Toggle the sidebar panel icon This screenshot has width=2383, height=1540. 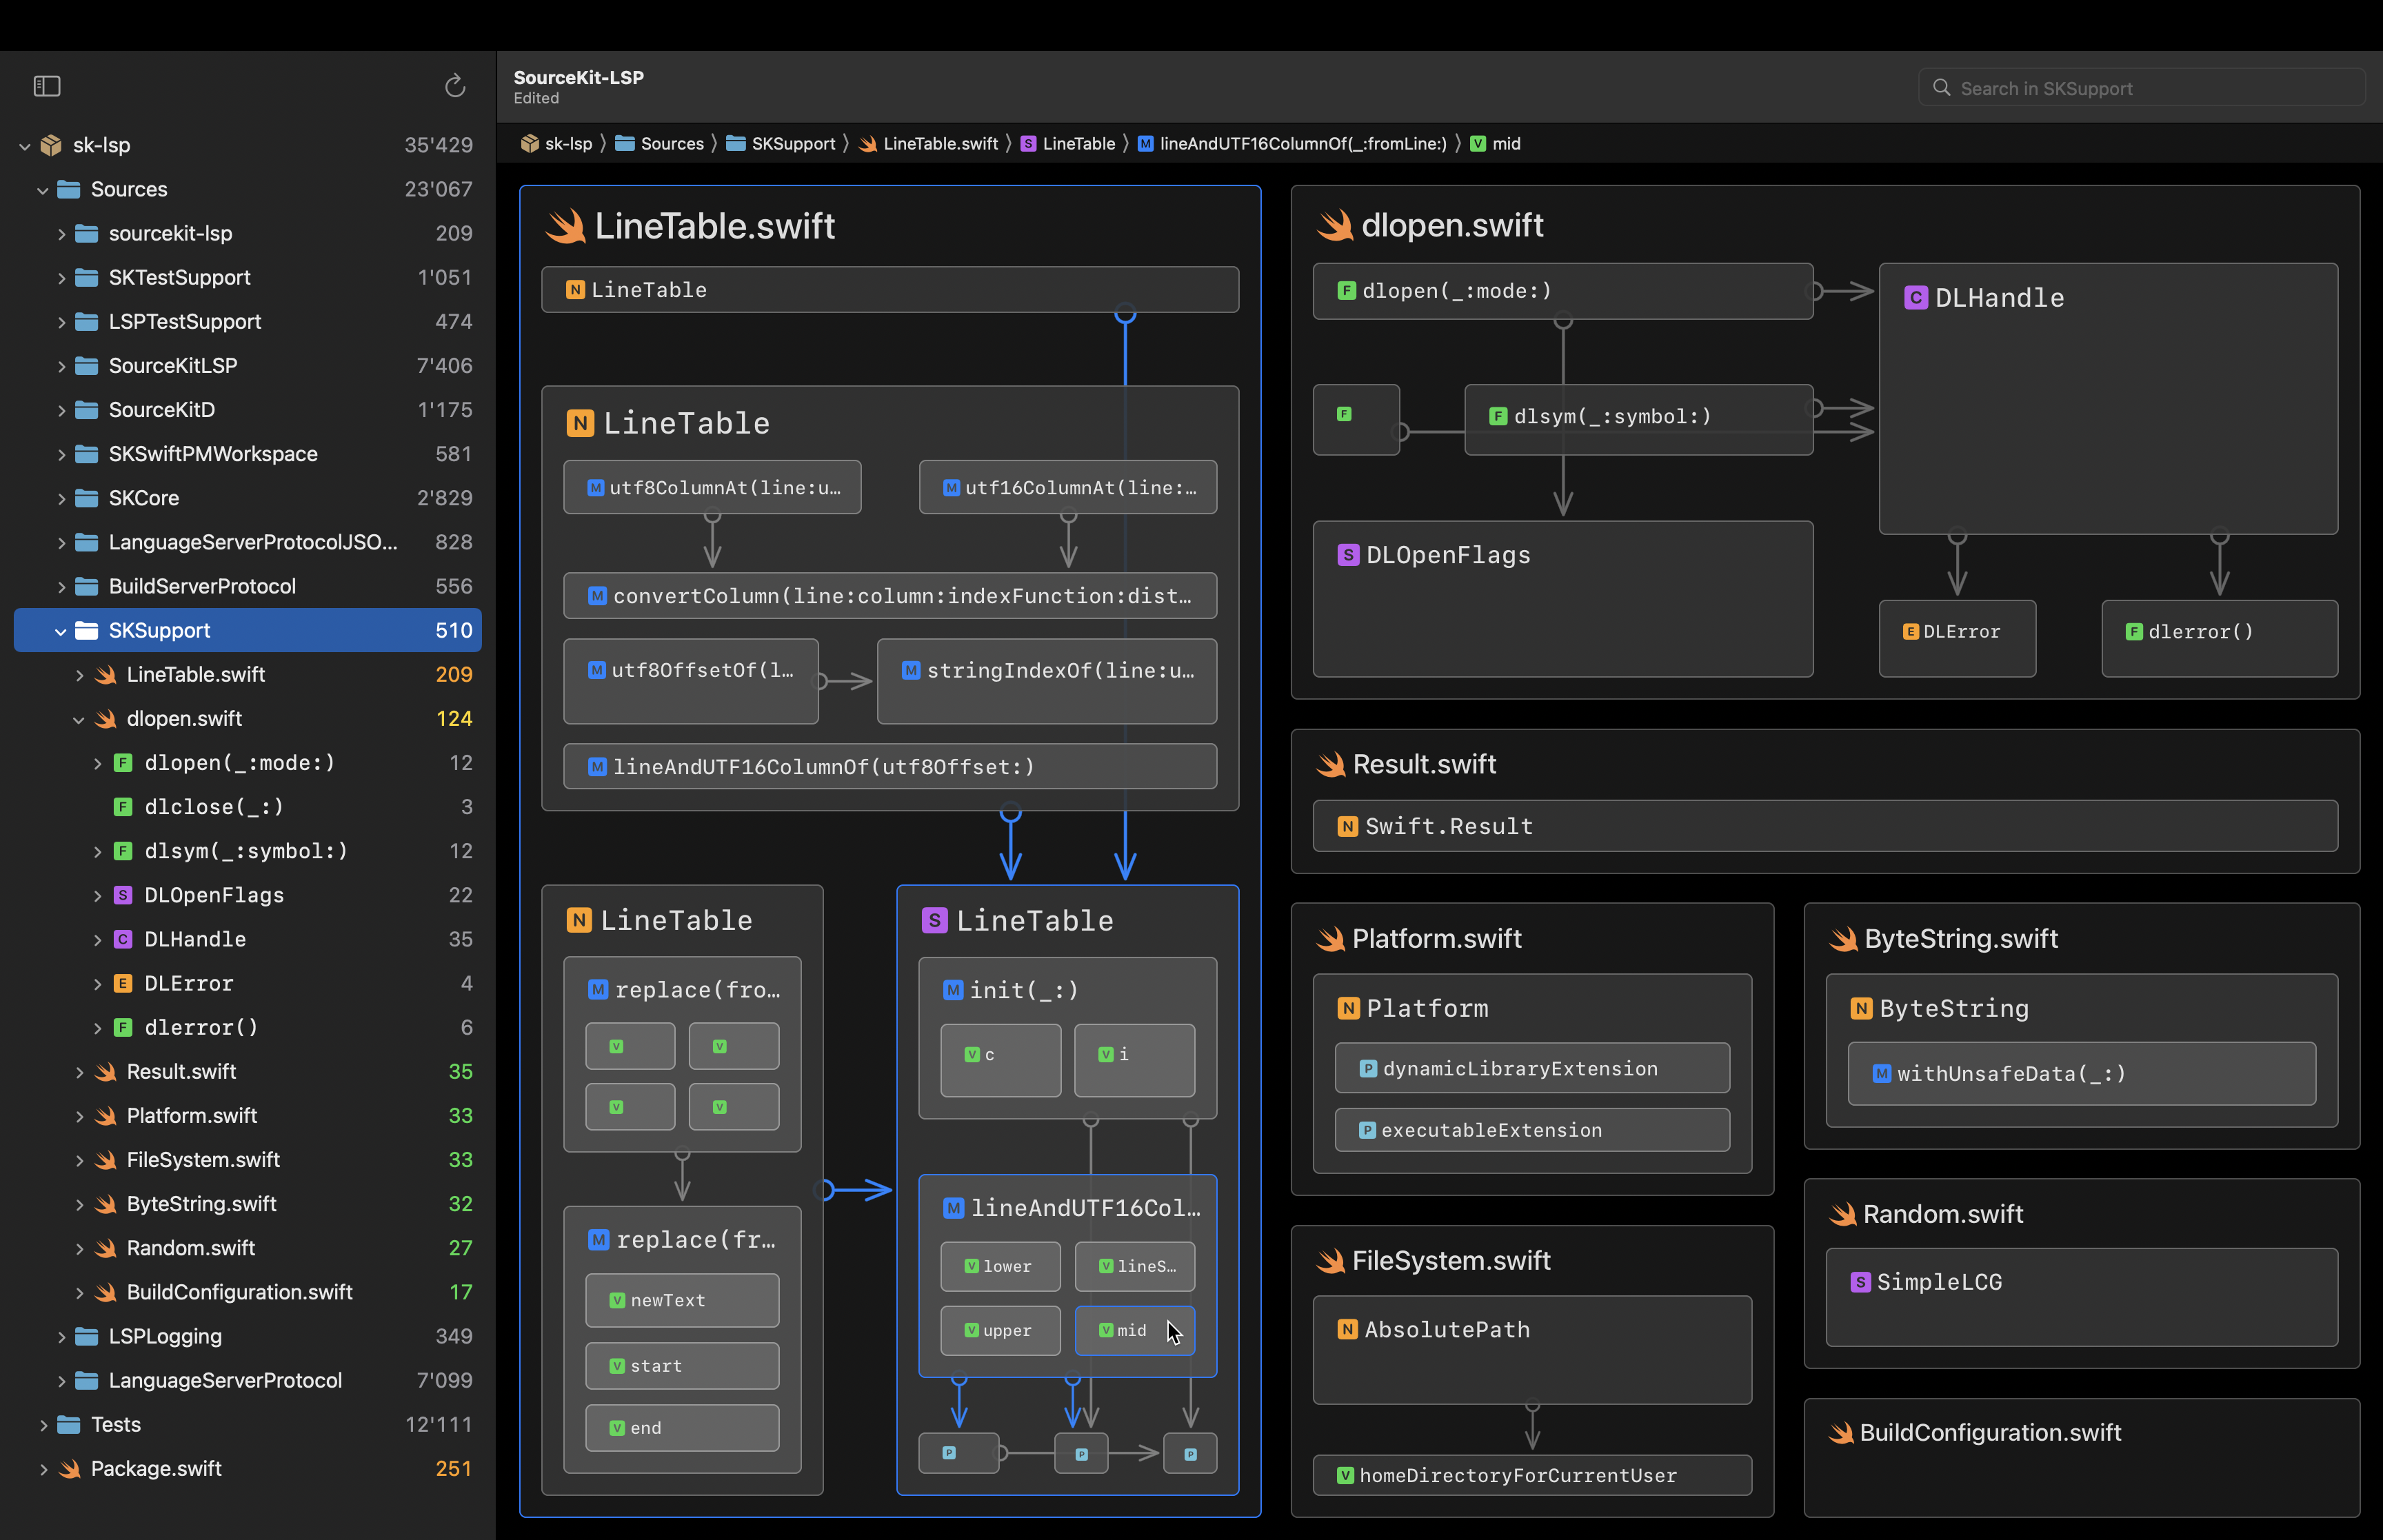pos(47,86)
